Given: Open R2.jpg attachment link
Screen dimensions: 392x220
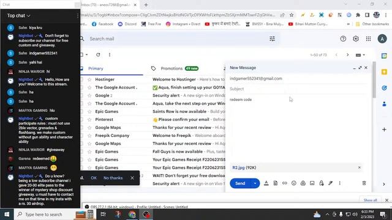Looking at the screenshot, I should (x=238, y=167).
